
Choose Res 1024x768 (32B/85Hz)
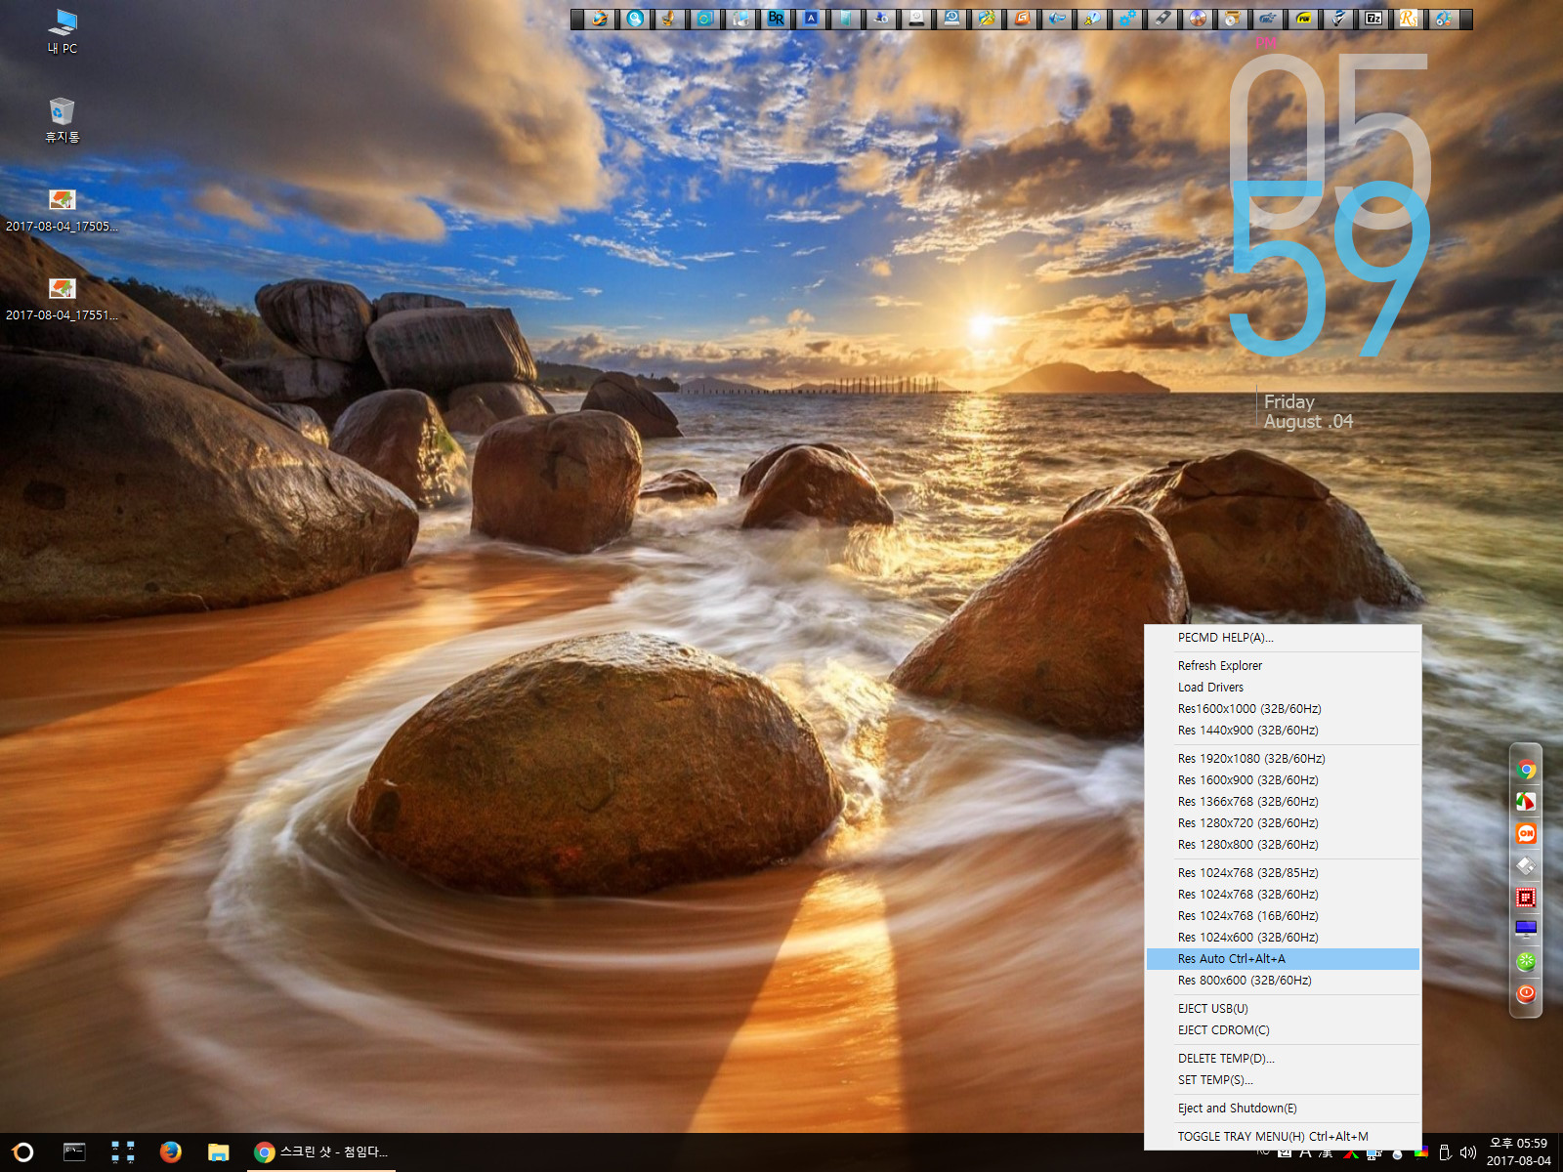pyautogui.click(x=1283, y=873)
